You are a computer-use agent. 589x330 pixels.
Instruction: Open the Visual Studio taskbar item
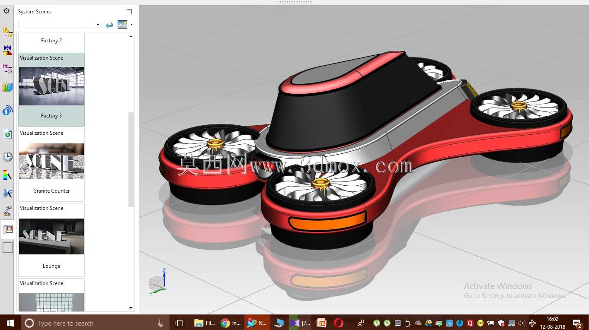click(301, 323)
